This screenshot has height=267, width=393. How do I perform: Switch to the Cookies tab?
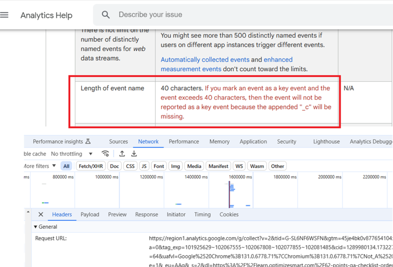pos(229,214)
